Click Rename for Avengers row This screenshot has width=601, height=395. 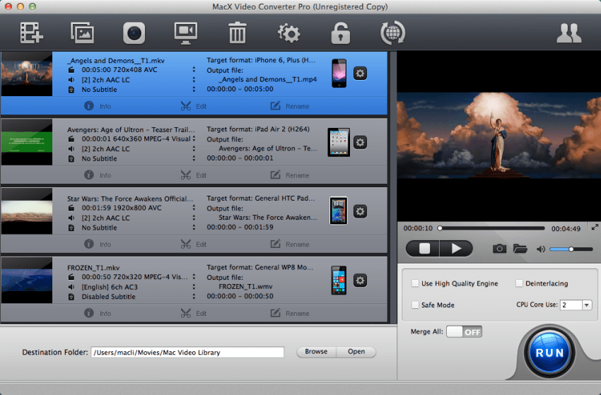[x=290, y=175]
